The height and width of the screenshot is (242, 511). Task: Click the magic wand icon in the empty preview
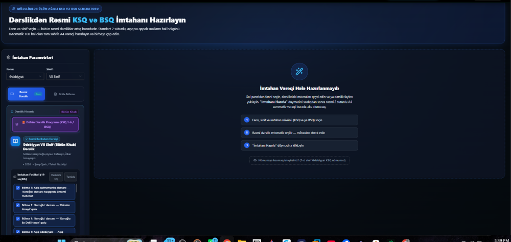(299, 72)
